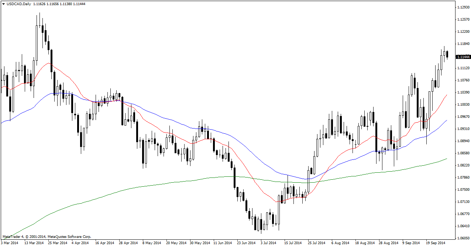471x246 pixels.
Task: Click the 1.10030 price axis label
Action: [x=463, y=105]
